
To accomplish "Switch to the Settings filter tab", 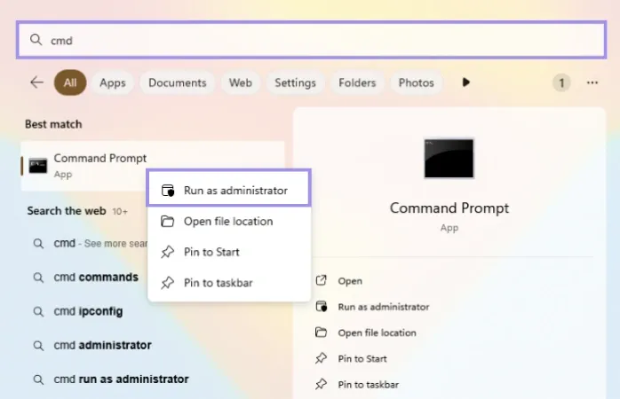I will [296, 82].
